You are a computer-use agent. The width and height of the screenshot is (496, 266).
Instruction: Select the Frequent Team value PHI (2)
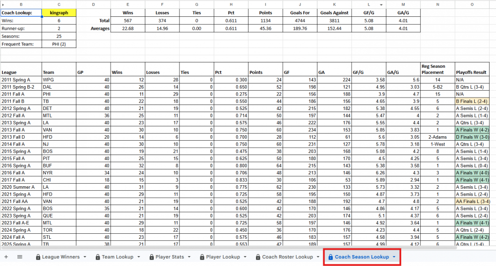tap(59, 44)
